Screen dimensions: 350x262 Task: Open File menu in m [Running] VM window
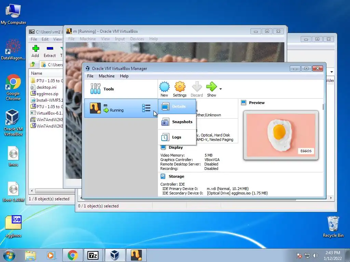(71, 39)
